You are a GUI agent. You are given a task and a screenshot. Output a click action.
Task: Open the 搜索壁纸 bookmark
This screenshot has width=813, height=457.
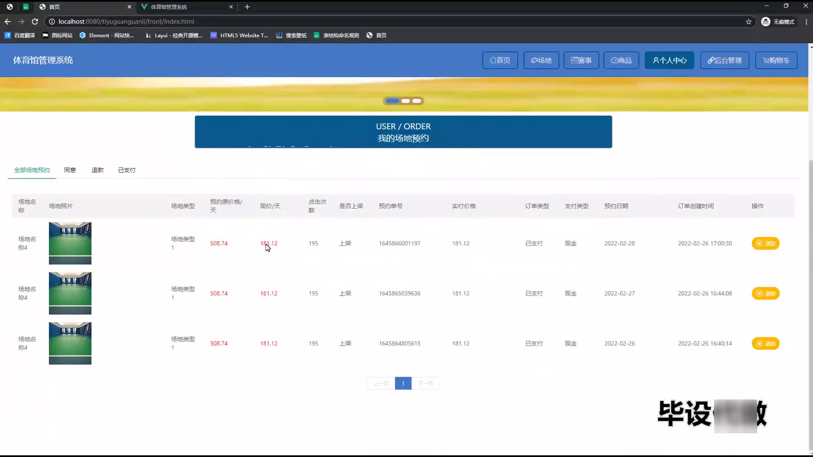click(x=291, y=36)
